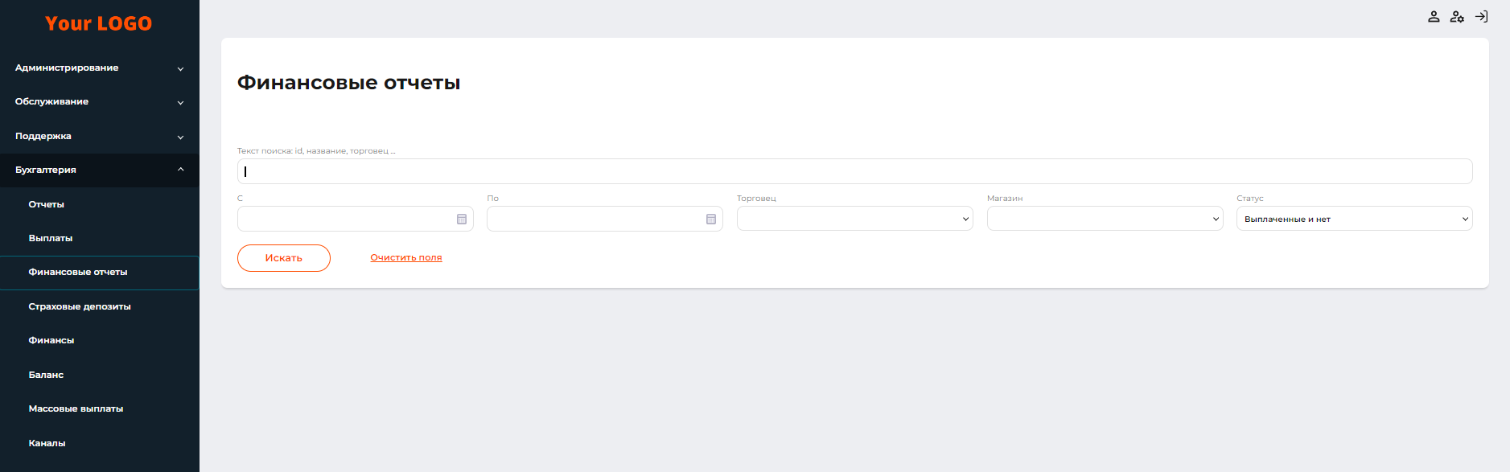The image size is (1510, 472).
Task: Open the Магазин dropdown
Action: coord(1105,219)
